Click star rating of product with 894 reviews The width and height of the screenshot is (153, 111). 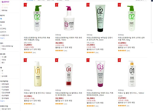click(28, 52)
